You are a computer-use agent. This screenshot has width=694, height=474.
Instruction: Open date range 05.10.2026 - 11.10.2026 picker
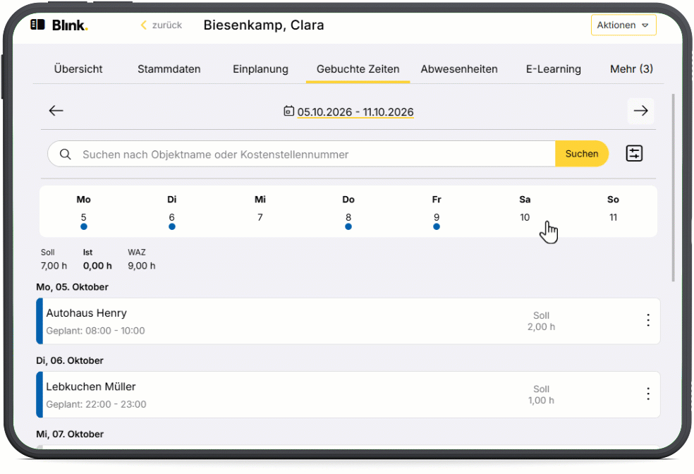[355, 112]
